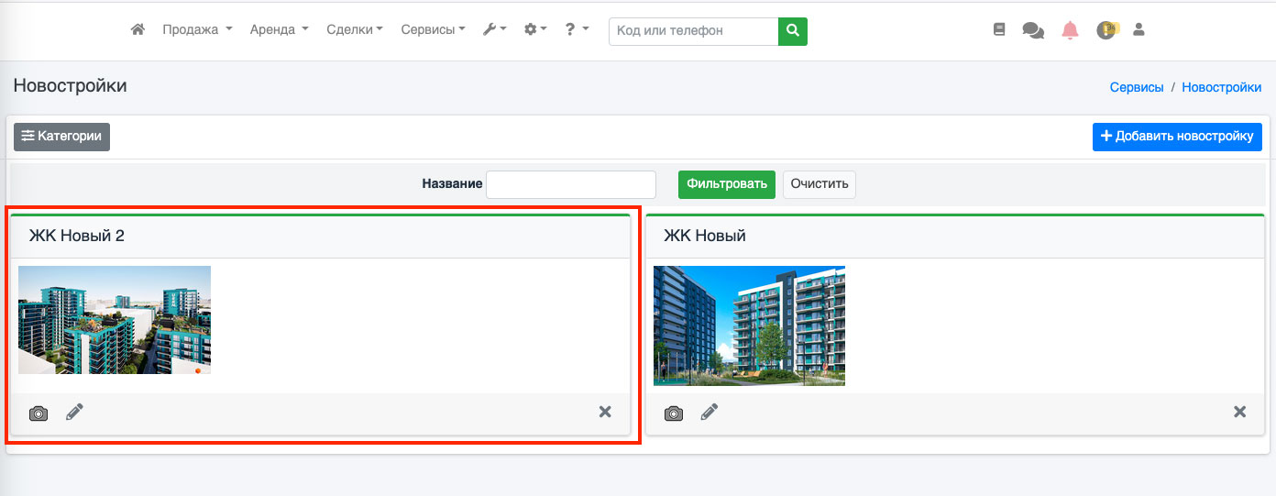This screenshot has height=496, width=1276.
Task: Expand the Продажа dropdown menu
Action: tap(197, 30)
